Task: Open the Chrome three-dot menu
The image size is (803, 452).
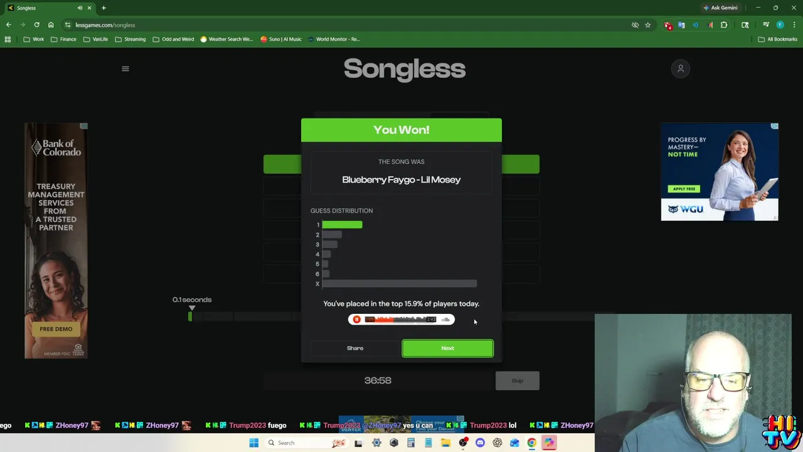Action: (794, 25)
